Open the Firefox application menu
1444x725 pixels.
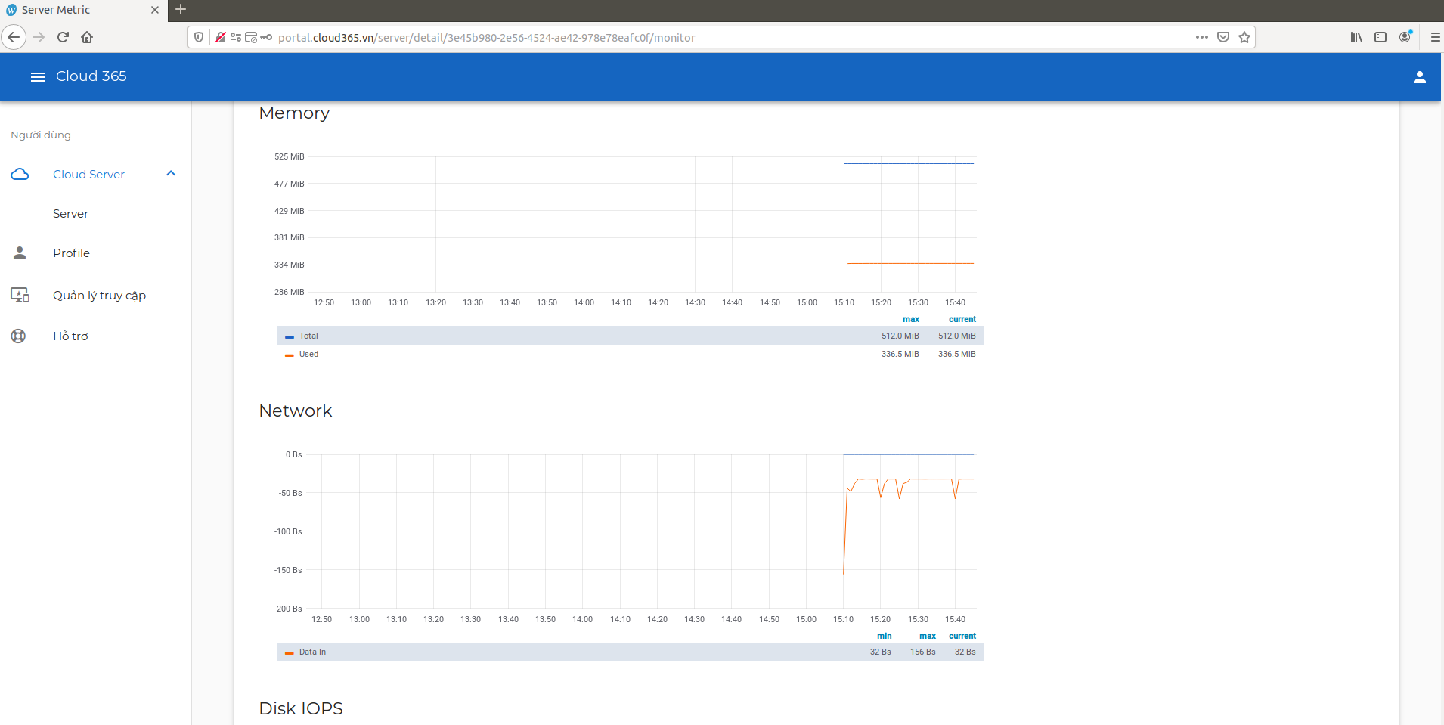[x=1435, y=37]
